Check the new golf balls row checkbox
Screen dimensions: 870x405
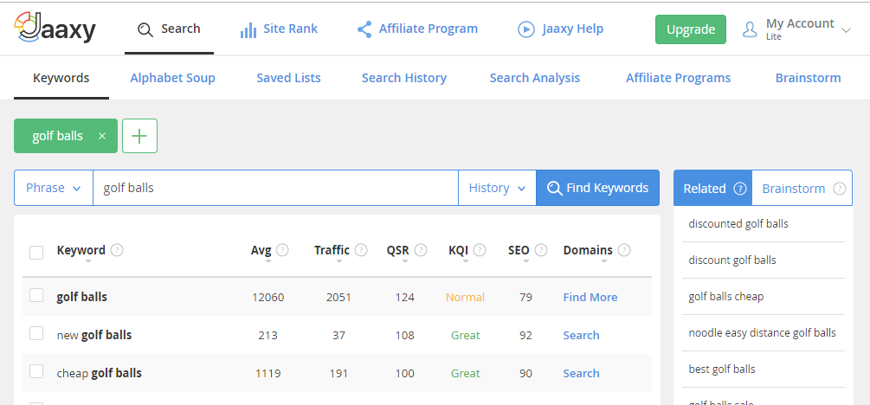36,333
